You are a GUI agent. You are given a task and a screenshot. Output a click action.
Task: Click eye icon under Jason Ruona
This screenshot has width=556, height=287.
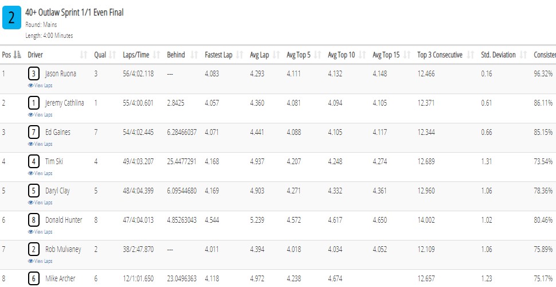30,86
